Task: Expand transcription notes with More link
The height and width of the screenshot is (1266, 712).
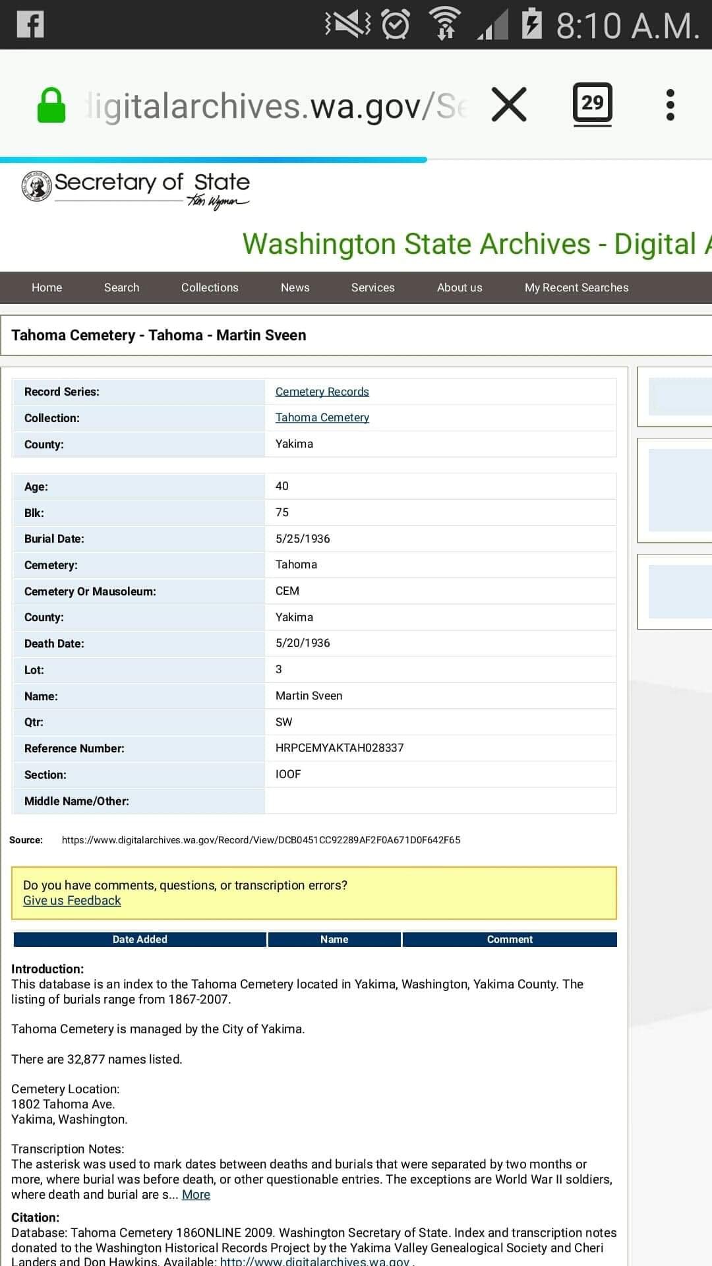Action: (196, 1195)
